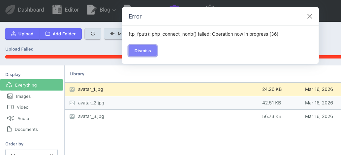Click the camera icon for Video filter

coord(10,107)
